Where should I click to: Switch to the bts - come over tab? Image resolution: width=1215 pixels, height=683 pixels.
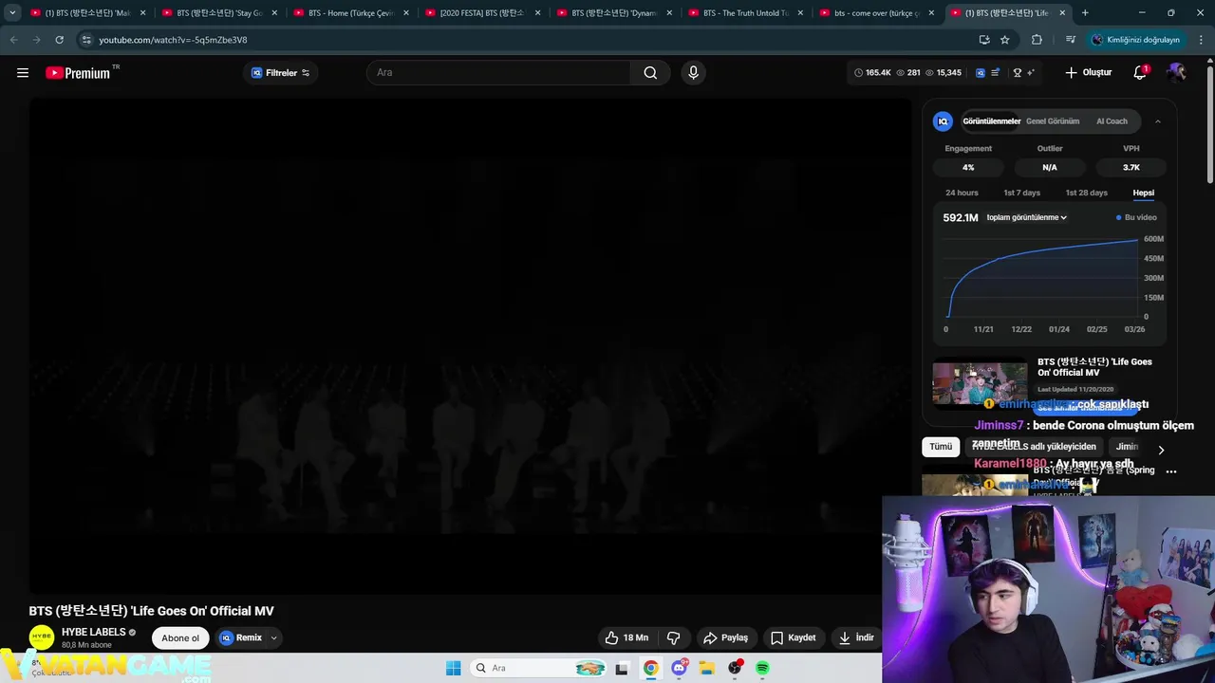[x=877, y=13]
